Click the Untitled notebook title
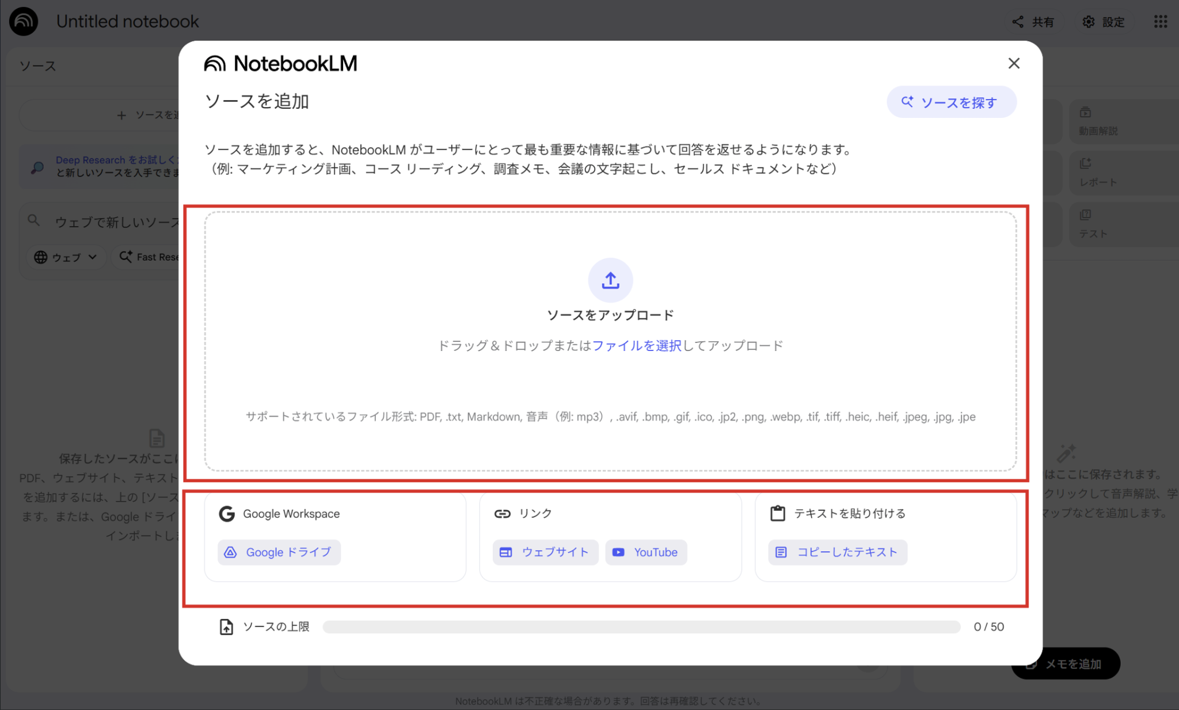 [127, 21]
